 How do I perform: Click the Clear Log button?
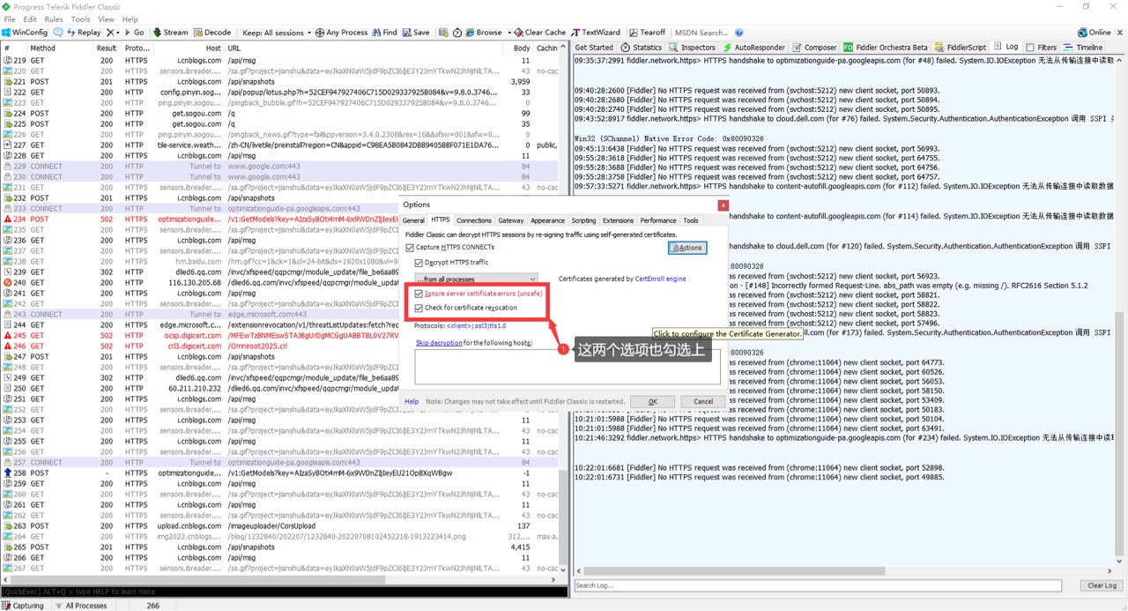click(1102, 585)
